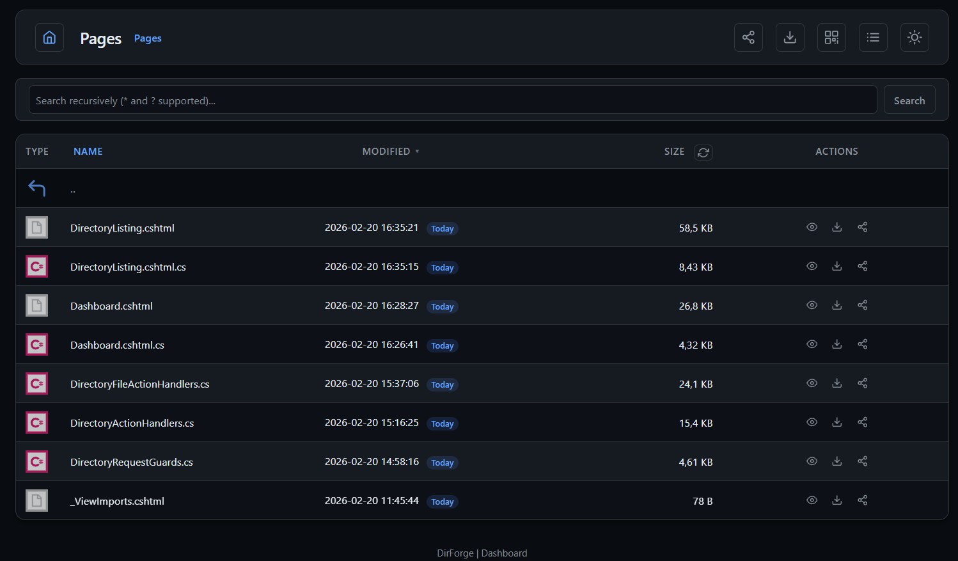The width and height of the screenshot is (958, 561).
Task: Open DirectoryListing.cshtml file
Action: click(122, 228)
